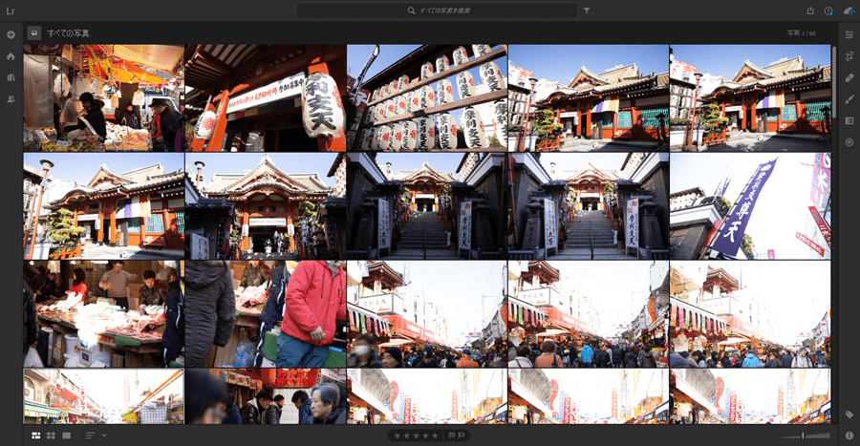
Task: Open the filter funnel next to search
Action: coord(587,11)
